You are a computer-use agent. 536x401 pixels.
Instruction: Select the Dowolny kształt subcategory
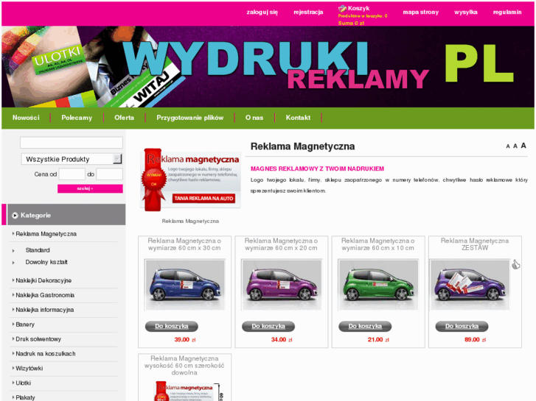coord(46,262)
